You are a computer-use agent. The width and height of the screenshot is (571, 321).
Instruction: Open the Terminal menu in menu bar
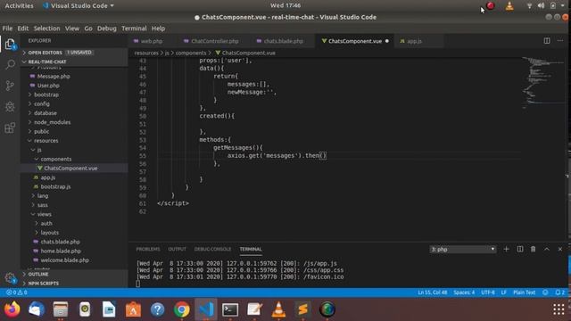134,29
